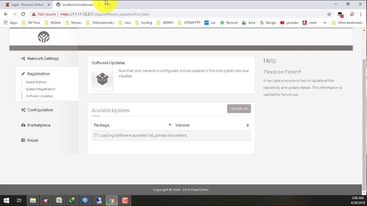
Task: Select the Select Edition sub-item
Action: click(x=36, y=82)
